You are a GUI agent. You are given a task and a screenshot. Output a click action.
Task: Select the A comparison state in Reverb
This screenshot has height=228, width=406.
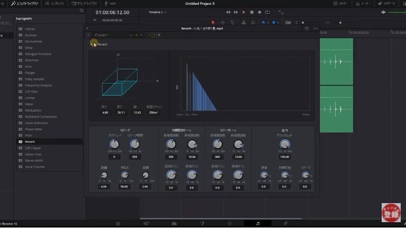pyautogui.click(x=150, y=35)
